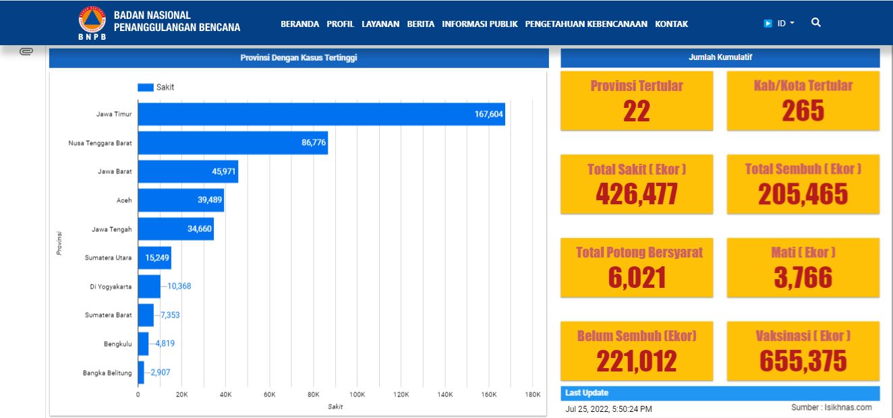Click the 7,353 value label
The image size is (893, 418).
170,316
